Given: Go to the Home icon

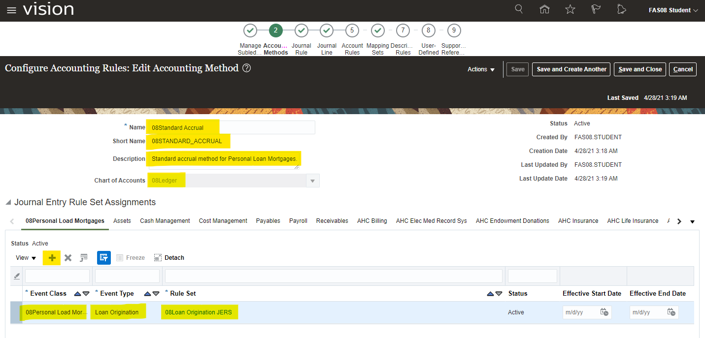Looking at the screenshot, I should [x=544, y=10].
